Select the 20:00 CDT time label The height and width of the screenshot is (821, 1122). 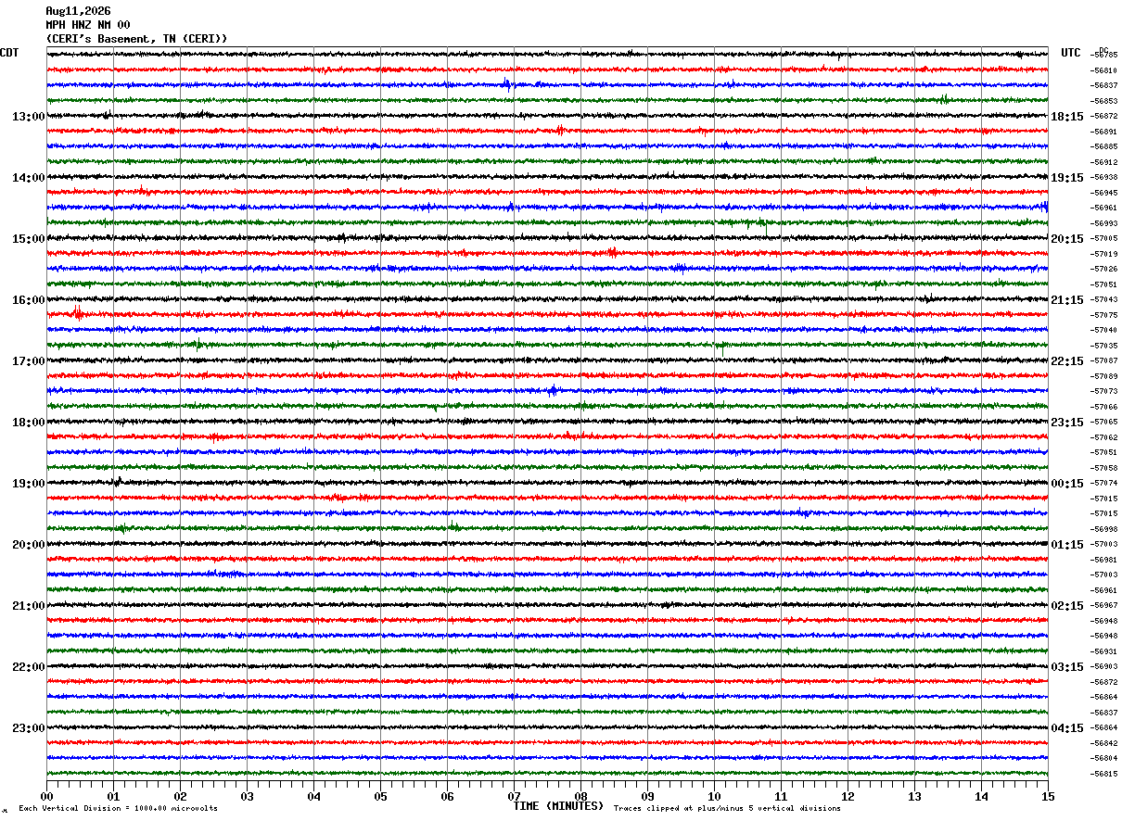pyautogui.click(x=29, y=545)
